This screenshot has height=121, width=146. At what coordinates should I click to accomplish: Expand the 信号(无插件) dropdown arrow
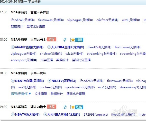[30, 94]
